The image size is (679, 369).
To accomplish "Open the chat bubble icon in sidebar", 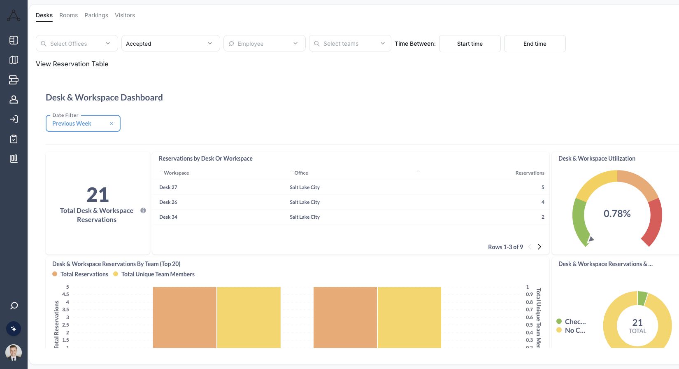I will [14, 306].
